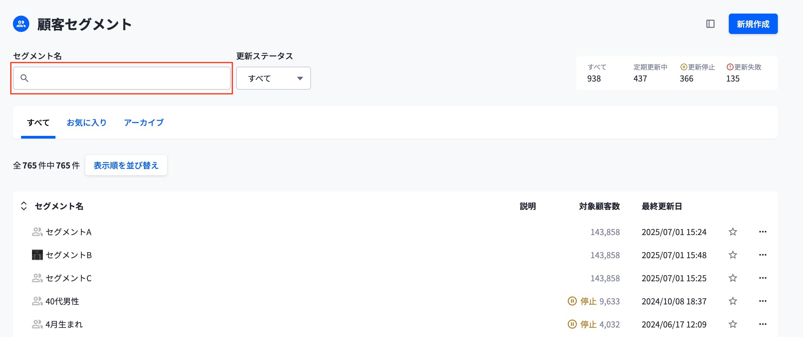Open the アーカイブ tab
This screenshot has height=337, width=803.
[x=144, y=122]
